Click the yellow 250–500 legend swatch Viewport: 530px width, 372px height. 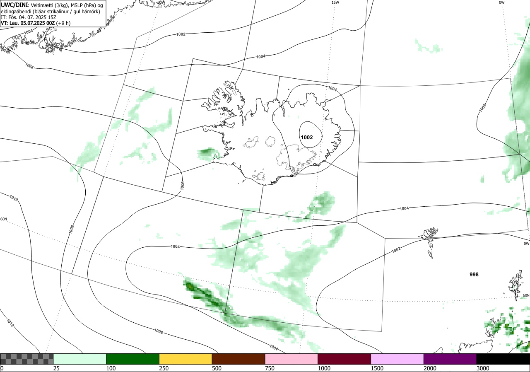pos(185,359)
